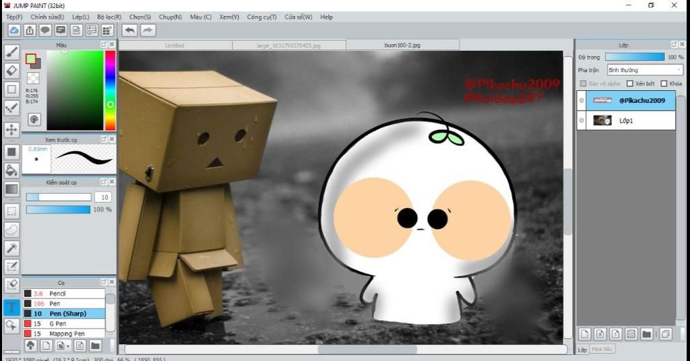Switch to the buon100-2.jpg tab

(403, 45)
